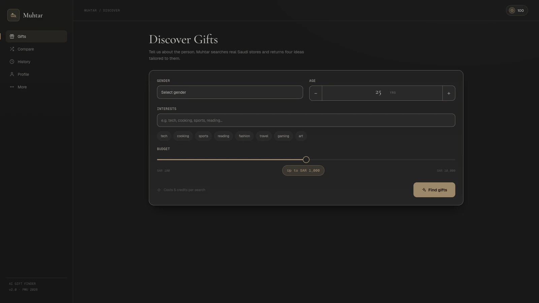Go to the Compare page
539x303 pixels.
[x=36, y=49]
